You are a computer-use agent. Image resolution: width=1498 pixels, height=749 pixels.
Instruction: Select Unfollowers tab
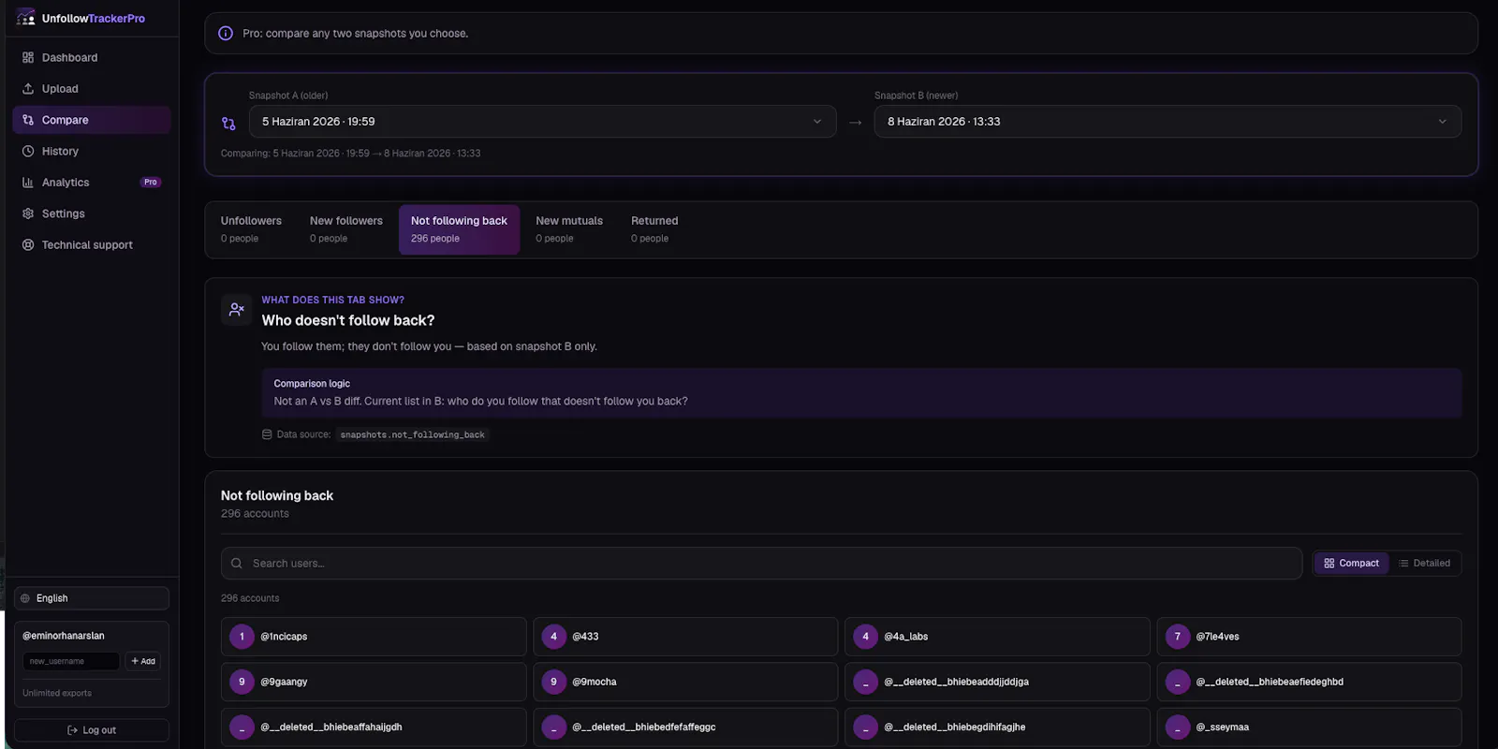coord(251,229)
